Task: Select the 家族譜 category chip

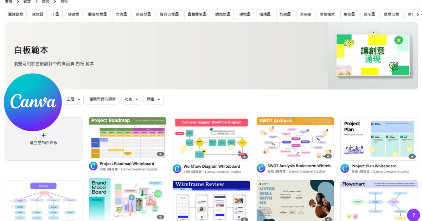Action: 38,15
